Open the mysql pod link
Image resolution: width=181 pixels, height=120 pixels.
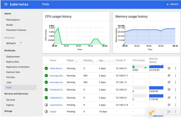point(53,112)
